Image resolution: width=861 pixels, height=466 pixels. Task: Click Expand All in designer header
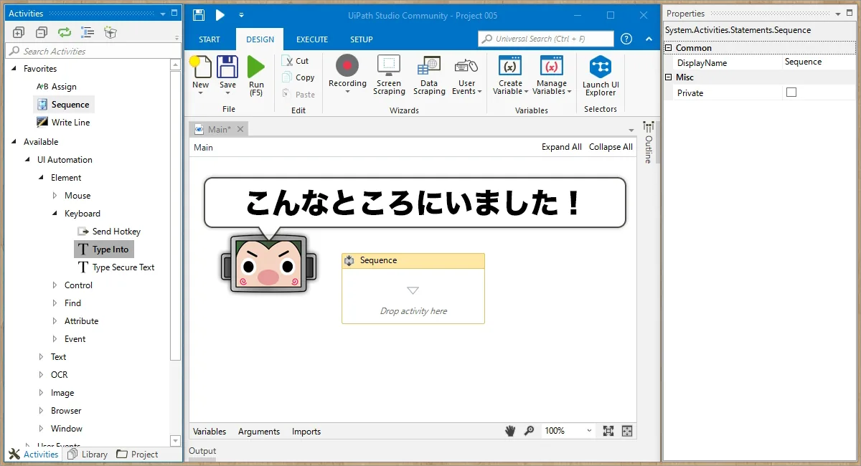[x=562, y=147]
